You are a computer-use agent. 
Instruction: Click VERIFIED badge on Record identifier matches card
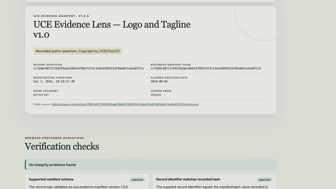[x=264, y=180]
